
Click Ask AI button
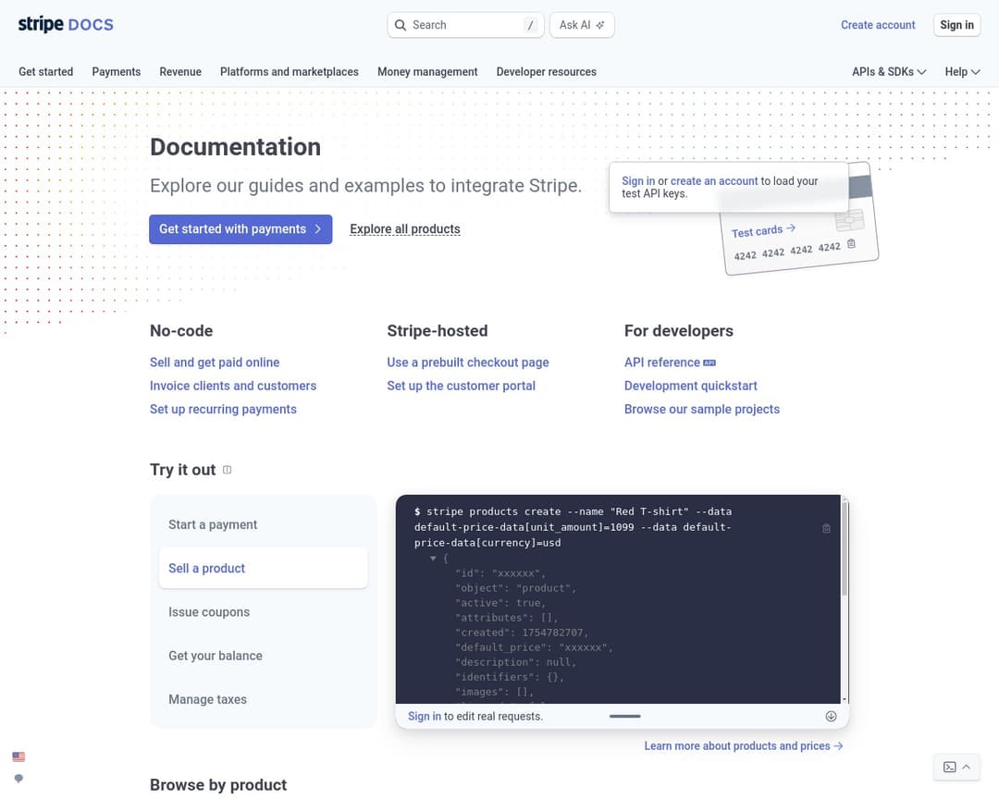(582, 25)
